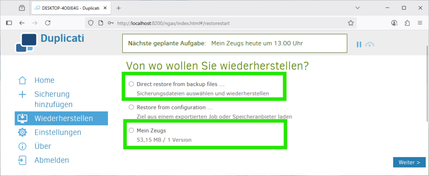Click the Weiter > button

[409, 162]
